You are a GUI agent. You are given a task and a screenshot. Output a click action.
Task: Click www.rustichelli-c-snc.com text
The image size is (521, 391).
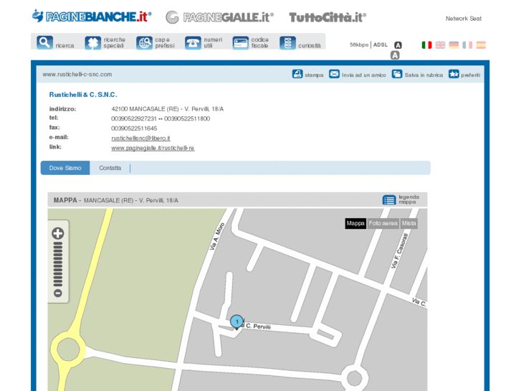(x=77, y=75)
